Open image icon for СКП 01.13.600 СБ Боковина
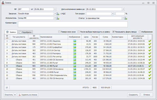 (75, 69)
